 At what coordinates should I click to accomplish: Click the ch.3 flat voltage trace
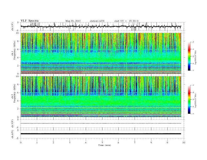[101, 123]
